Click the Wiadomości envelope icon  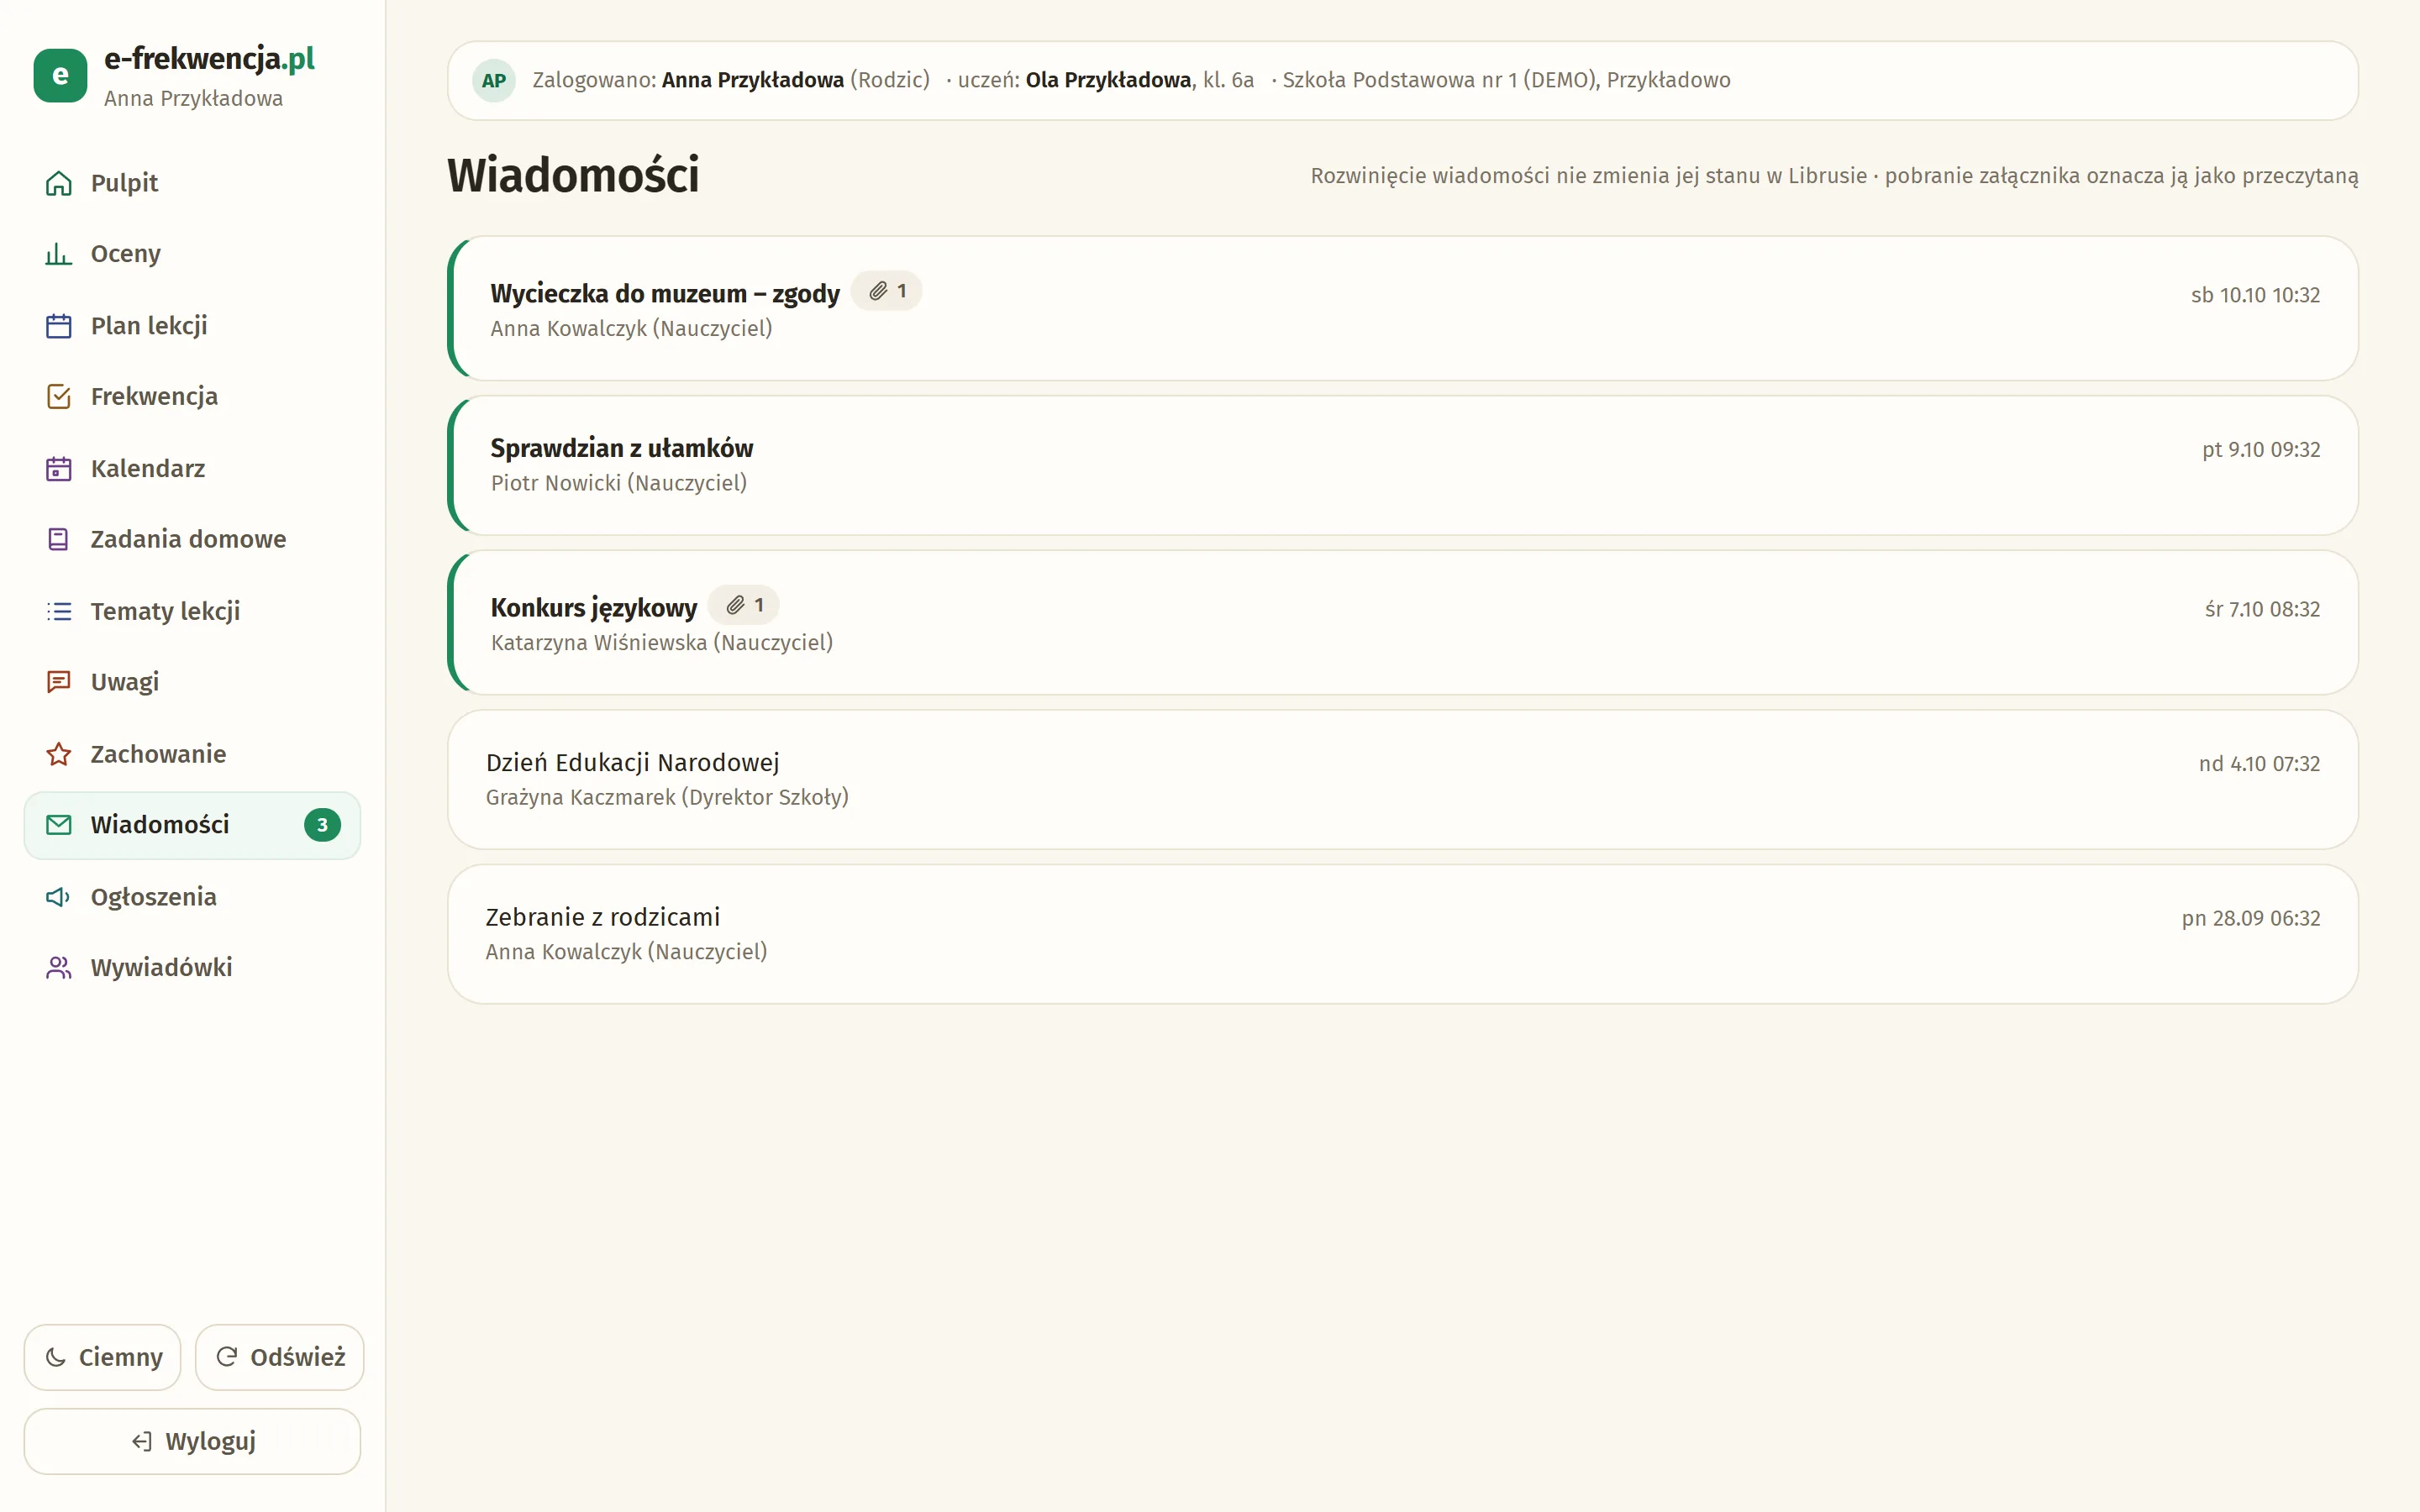tap(59, 825)
